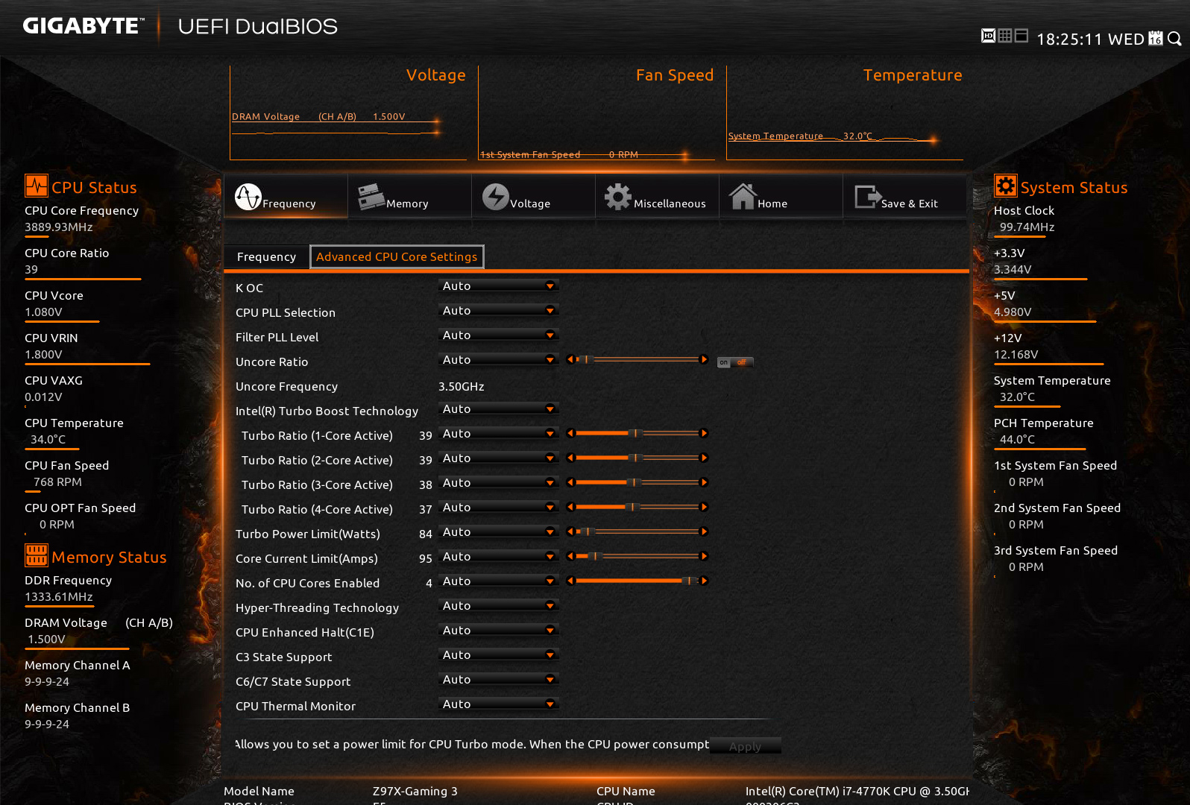
Task: Decrease 1-Core Turbo Ratio left arrow
Action: (570, 433)
